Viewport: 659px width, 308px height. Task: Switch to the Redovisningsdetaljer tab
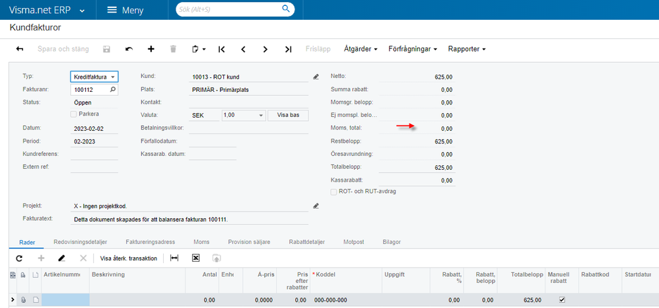pos(81,243)
